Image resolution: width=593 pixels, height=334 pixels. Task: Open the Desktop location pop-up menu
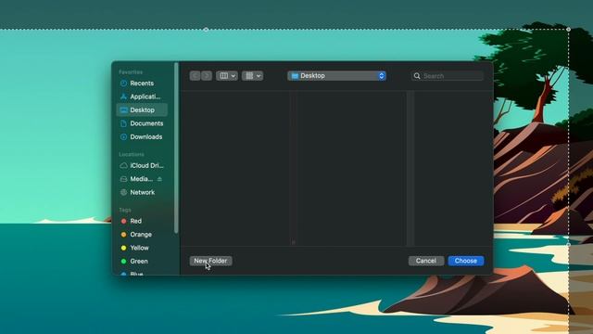pyautogui.click(x=336, y=76)
